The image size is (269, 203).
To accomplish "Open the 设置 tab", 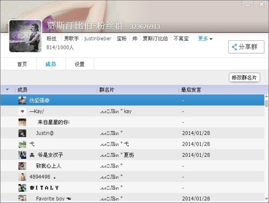I will coord(80,64).
